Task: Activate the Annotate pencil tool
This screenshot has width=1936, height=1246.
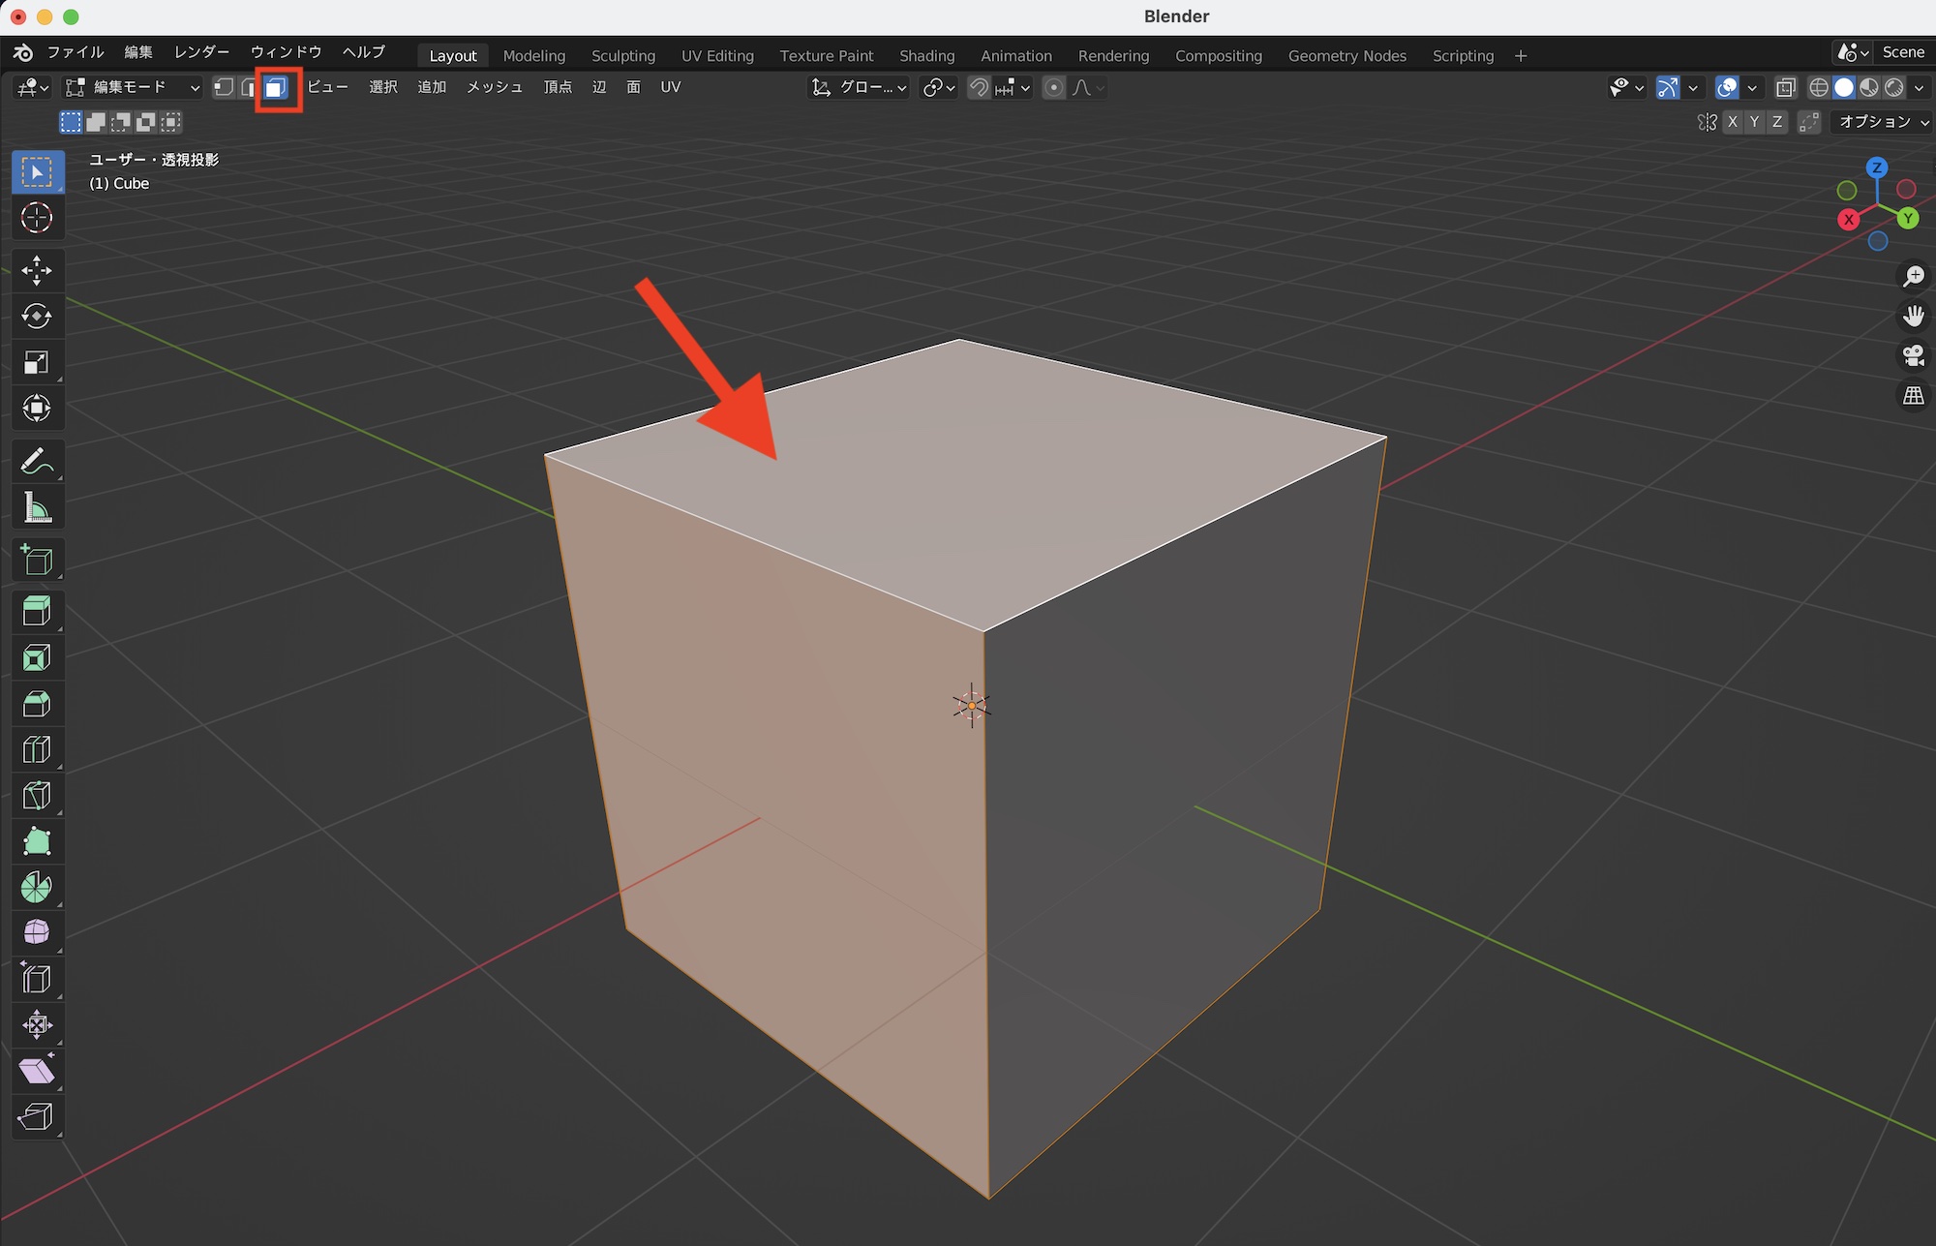Action: (37, 462)
